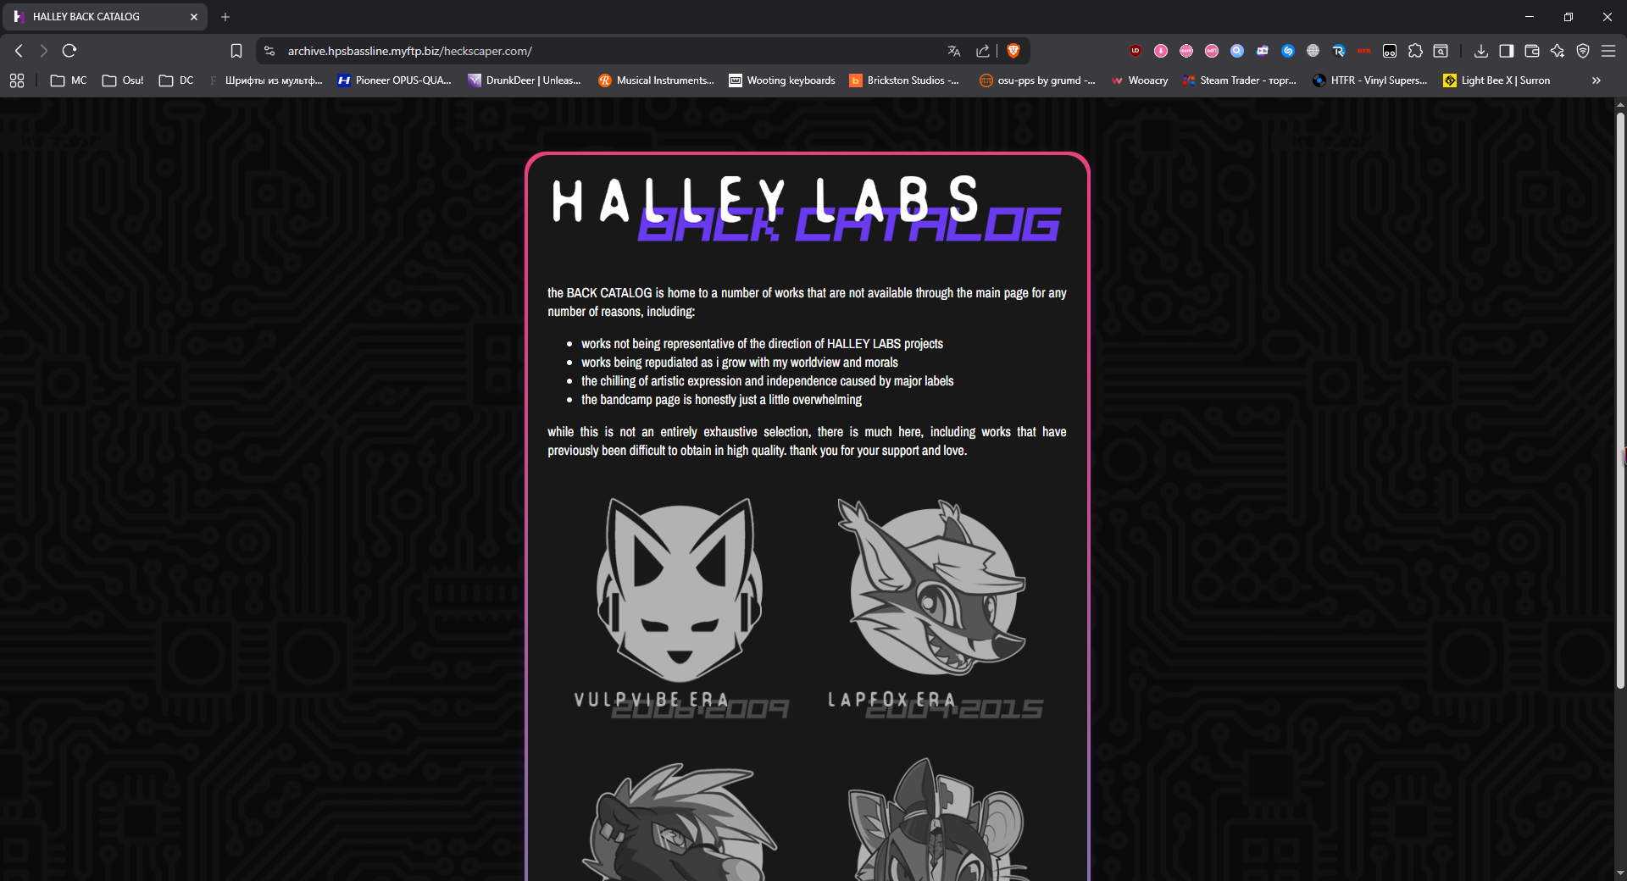1627x881 pixels.
Task: Toggle the browser sidebar panel
Action: tap(1506, 51)
